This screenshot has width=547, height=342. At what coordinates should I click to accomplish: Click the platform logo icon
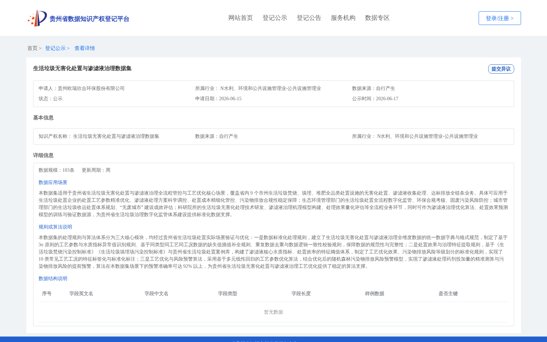click(37, 18)
